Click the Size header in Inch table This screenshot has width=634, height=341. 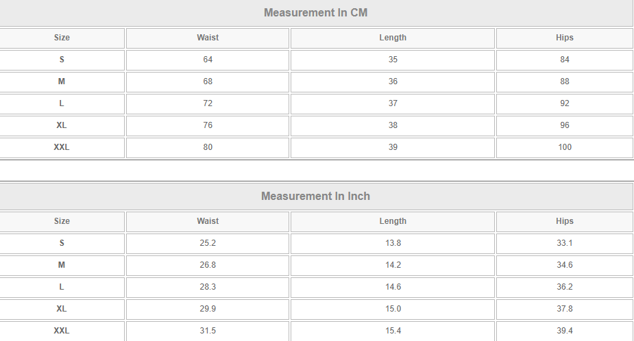(62, 221)
